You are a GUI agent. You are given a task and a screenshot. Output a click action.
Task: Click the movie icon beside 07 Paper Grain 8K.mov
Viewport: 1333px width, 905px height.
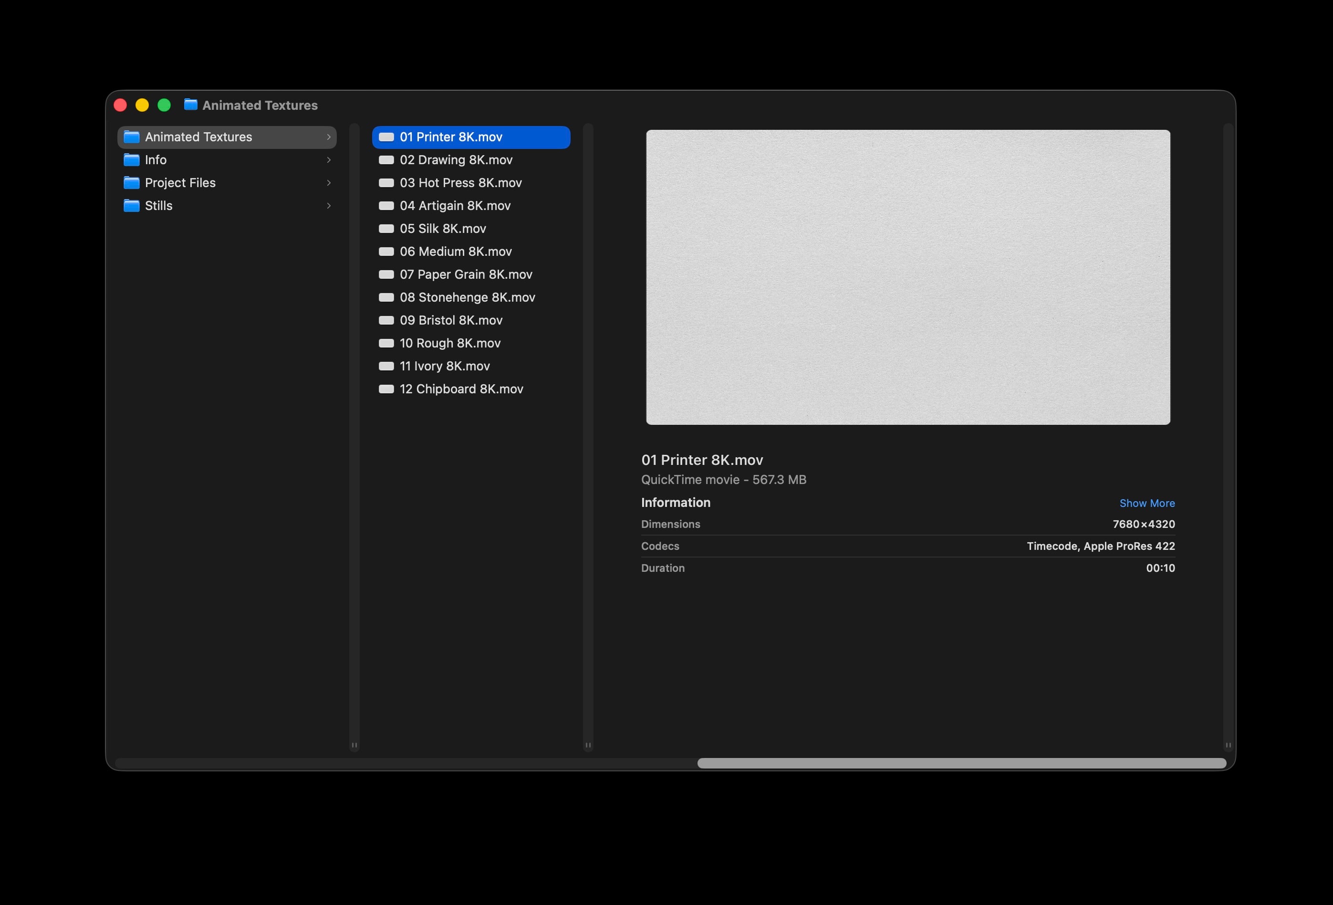[x=385, y=274]
